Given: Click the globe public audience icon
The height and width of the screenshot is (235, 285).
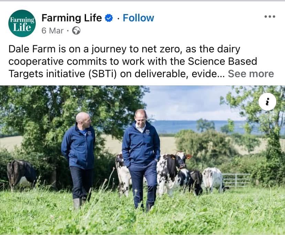Looking at the screenshot, I should [x=76, y=31].
